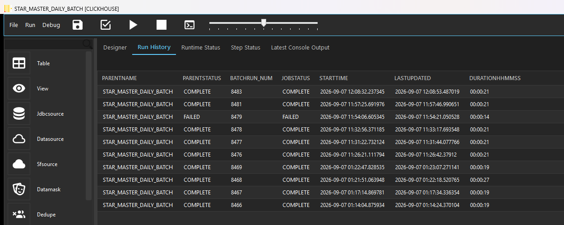Screen dimensions: 564x225
Task: Select batch run number 8479 cell
Action: pyautogui.click(x=236, y=117)
